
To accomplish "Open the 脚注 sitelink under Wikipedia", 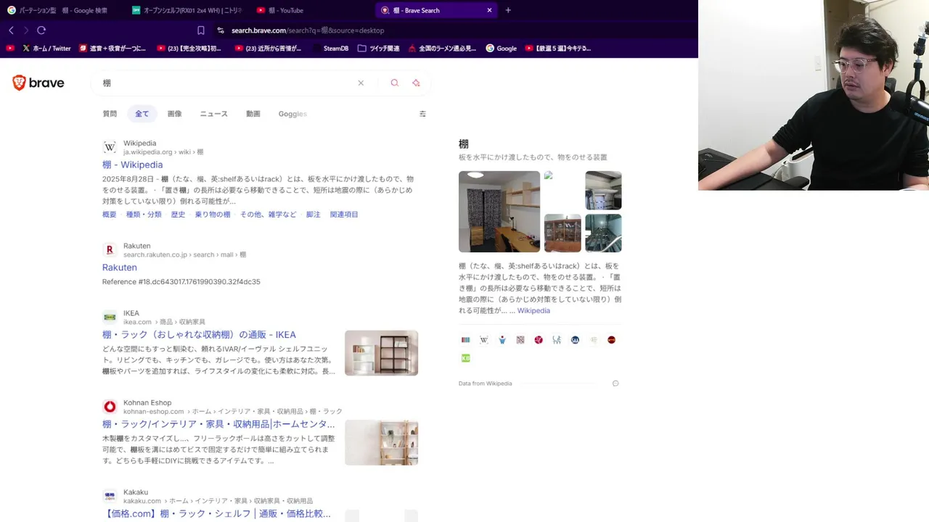I will tap(313, 215).
